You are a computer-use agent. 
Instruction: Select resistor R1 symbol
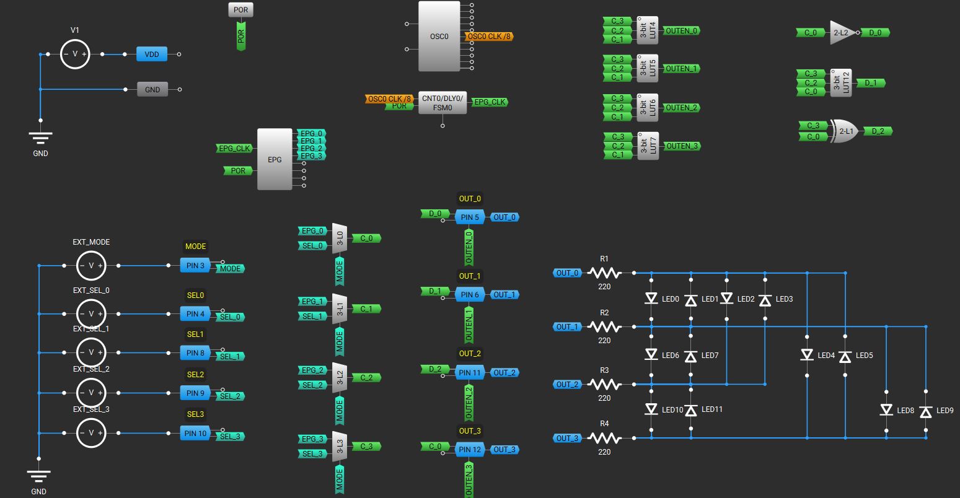coord(604,273)
